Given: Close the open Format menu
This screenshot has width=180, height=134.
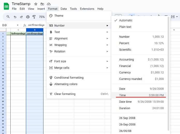Looking at the screenshot, I should click(53, 9).
